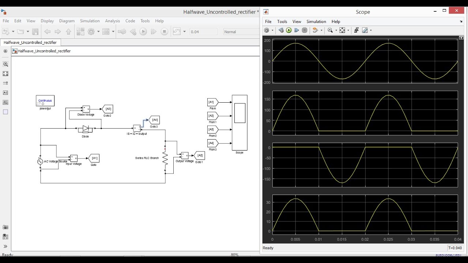Open the Normal simulation mode combo box
The image size is (468, 263).
241,32
